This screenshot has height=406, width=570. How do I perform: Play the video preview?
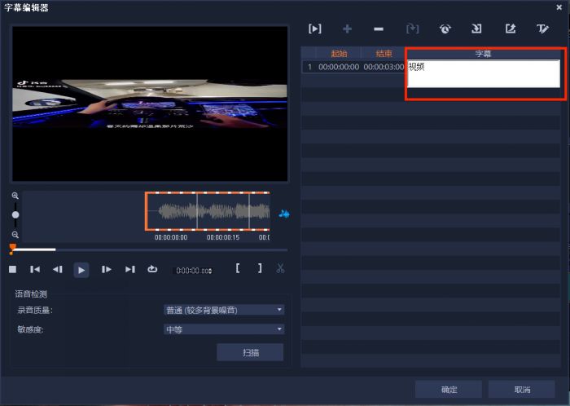(x=81, y=270)
